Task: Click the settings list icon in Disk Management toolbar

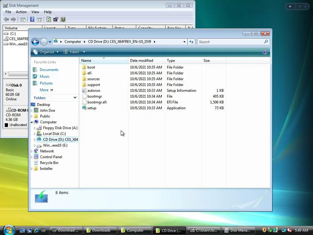Action: (63, 19)
